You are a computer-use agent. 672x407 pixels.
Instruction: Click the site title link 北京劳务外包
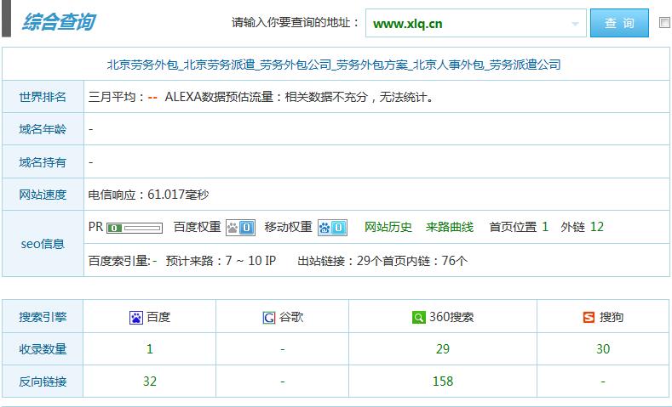(334, 65)
